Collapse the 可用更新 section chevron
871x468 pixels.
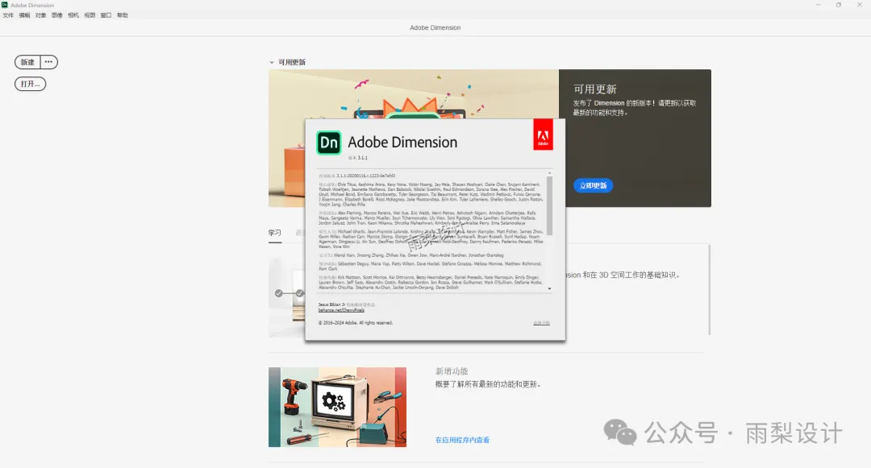272,63
